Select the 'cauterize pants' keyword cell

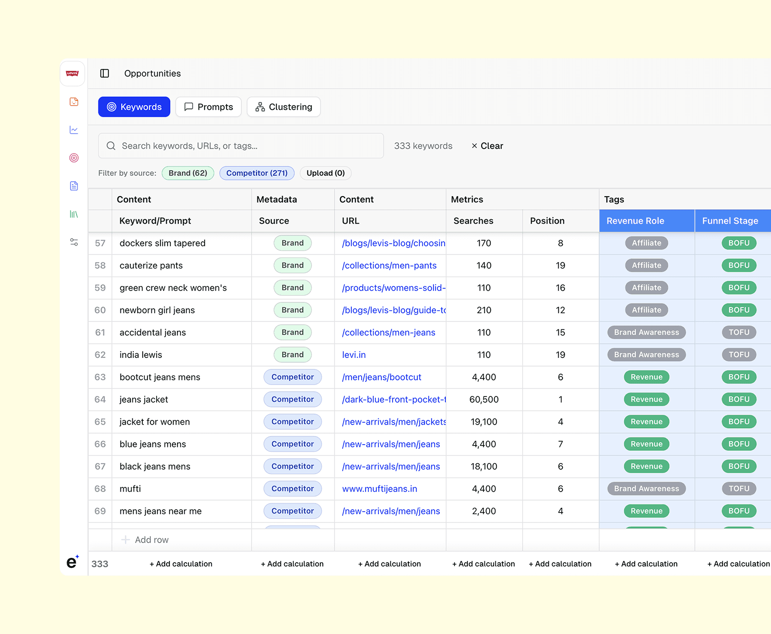182,266
